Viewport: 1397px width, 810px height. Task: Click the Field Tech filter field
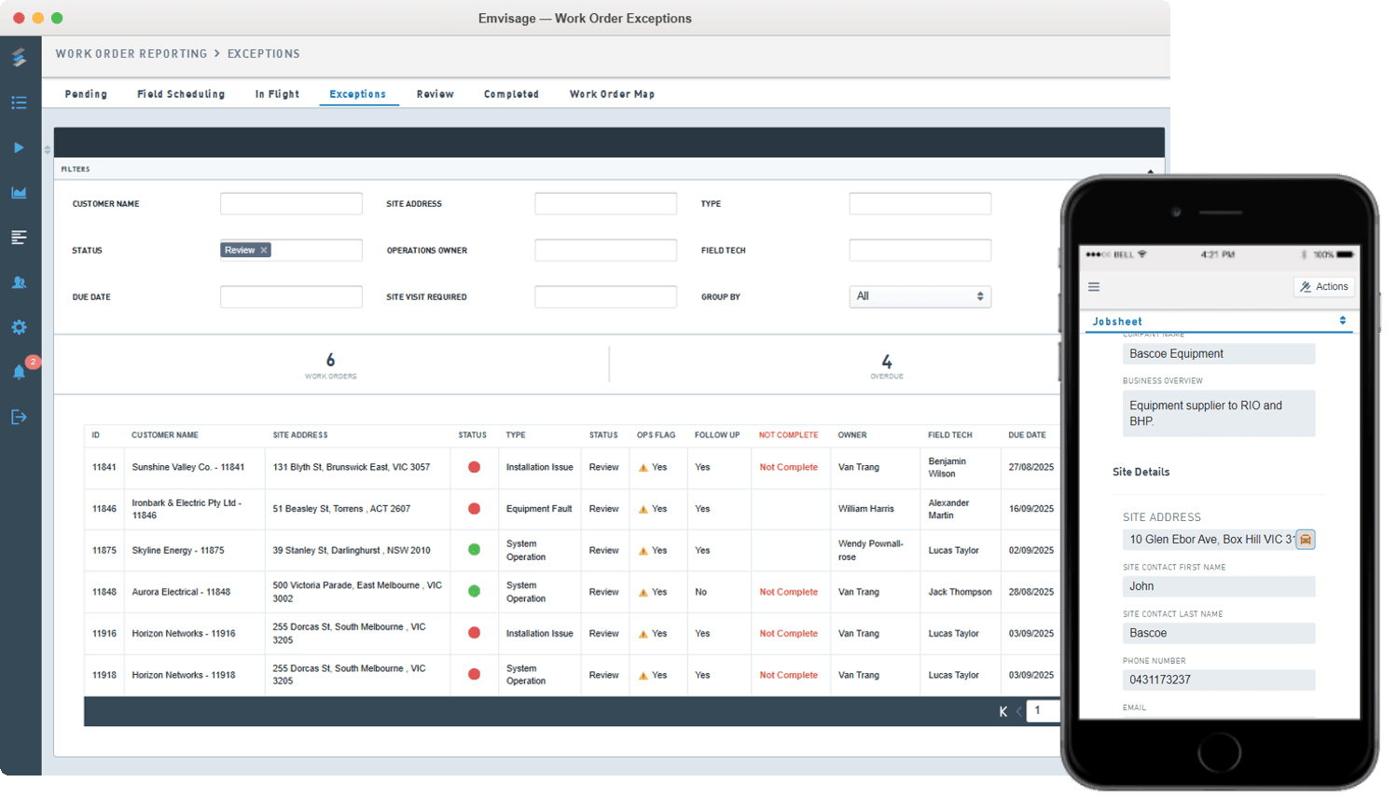point(920,251)
